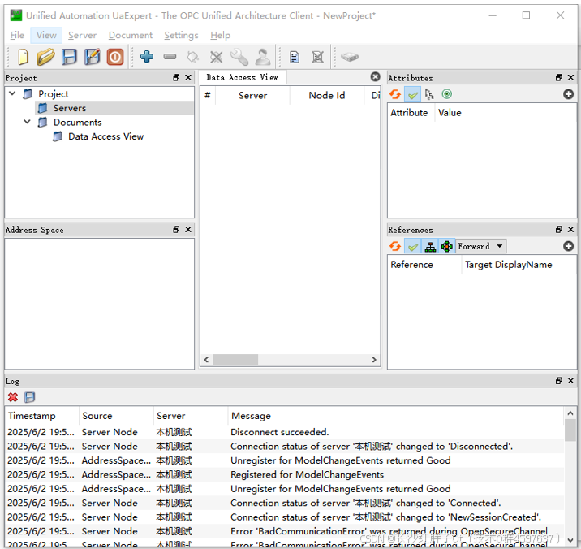Click the plus button in Attributes panel
The image size is (581, 549).
pyautogui.click(x=568, y=94)
